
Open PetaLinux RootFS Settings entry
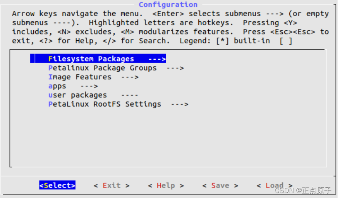coord(105,104)
